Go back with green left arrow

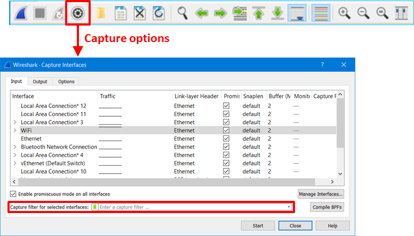click(x=202, y=13)
